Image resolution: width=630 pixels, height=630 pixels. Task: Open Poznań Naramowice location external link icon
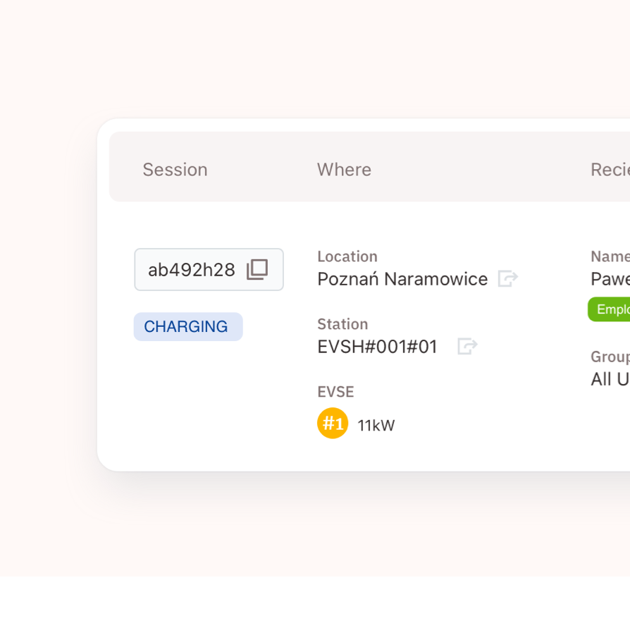[x=507, y=279]
